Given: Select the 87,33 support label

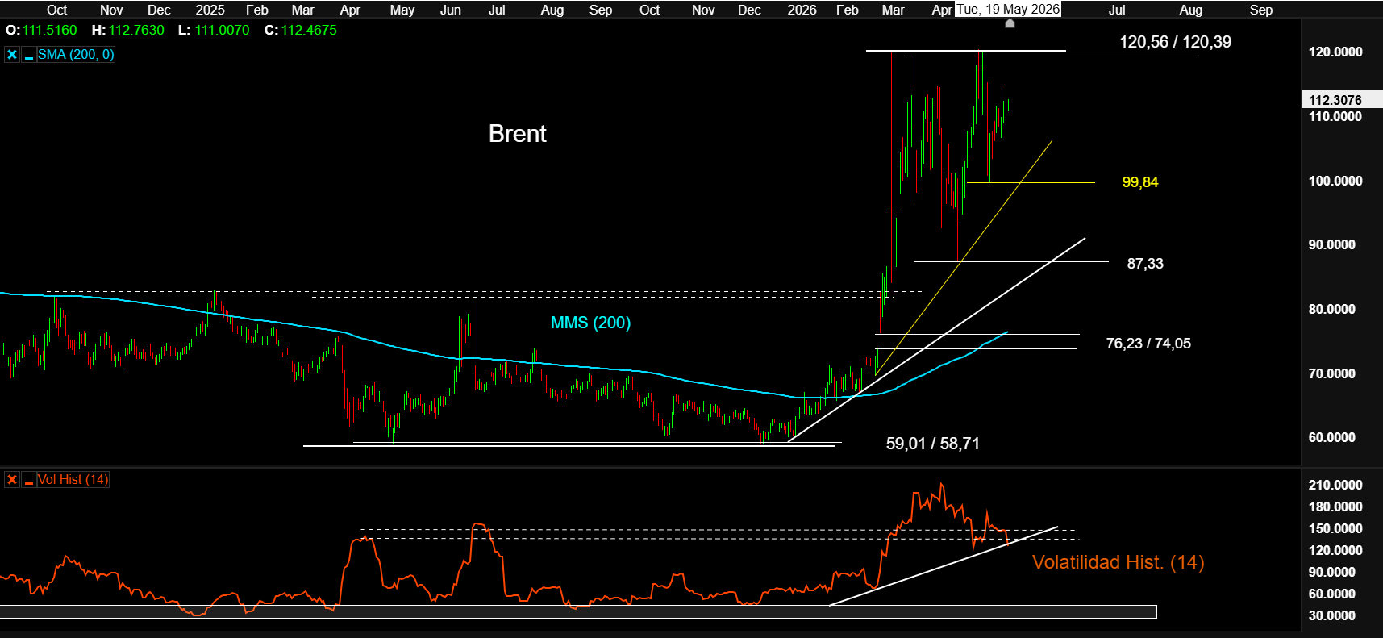Looking at the screenshot, I should [1145, 264].
